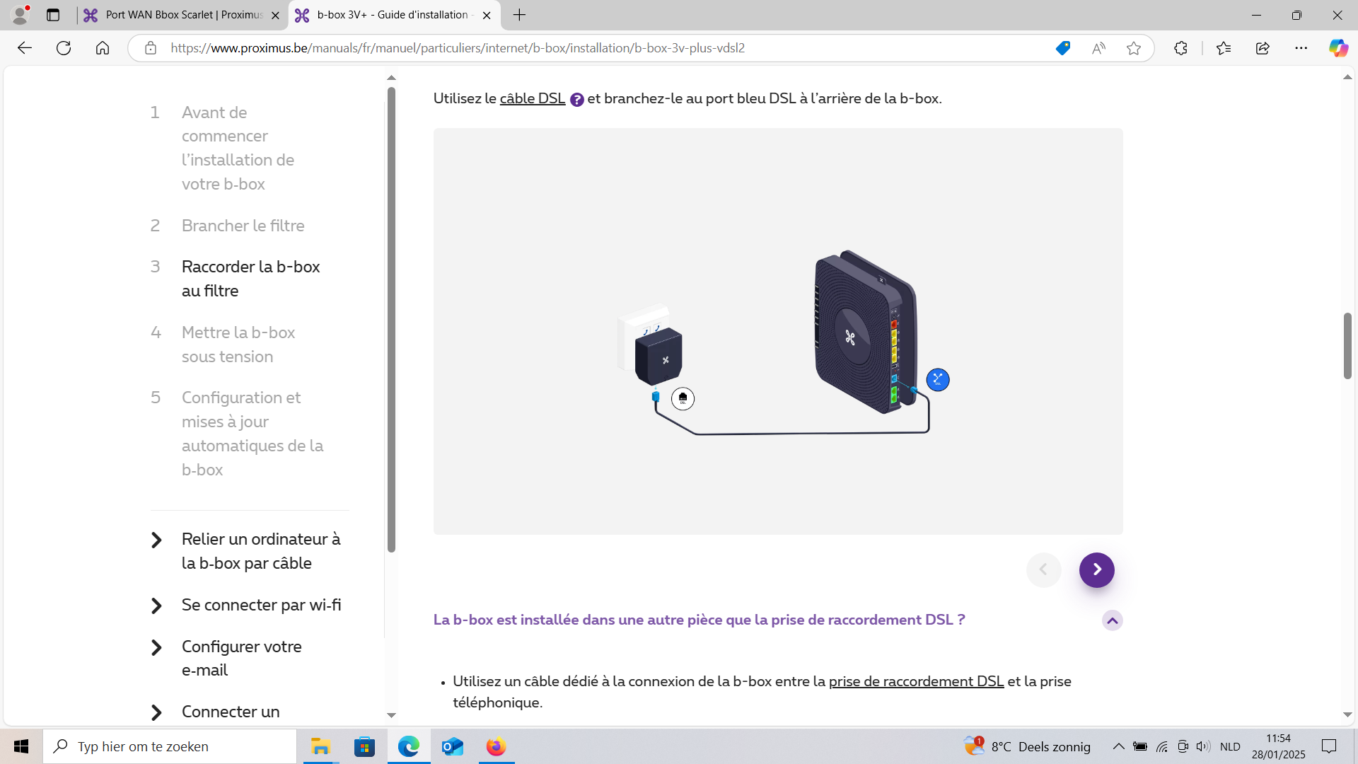Show hidden system tray icons chevron
Screen dimensions: 1358x764
pos(1118,746)
